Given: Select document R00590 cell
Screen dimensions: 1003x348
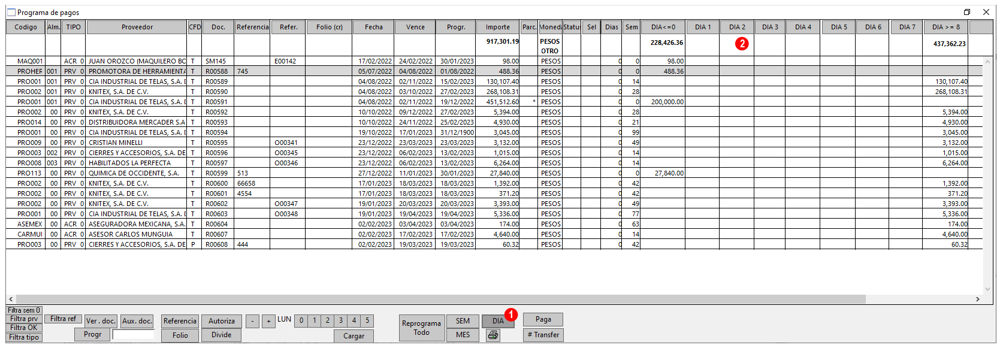Looking at the screenshot, I should [217, 92].
